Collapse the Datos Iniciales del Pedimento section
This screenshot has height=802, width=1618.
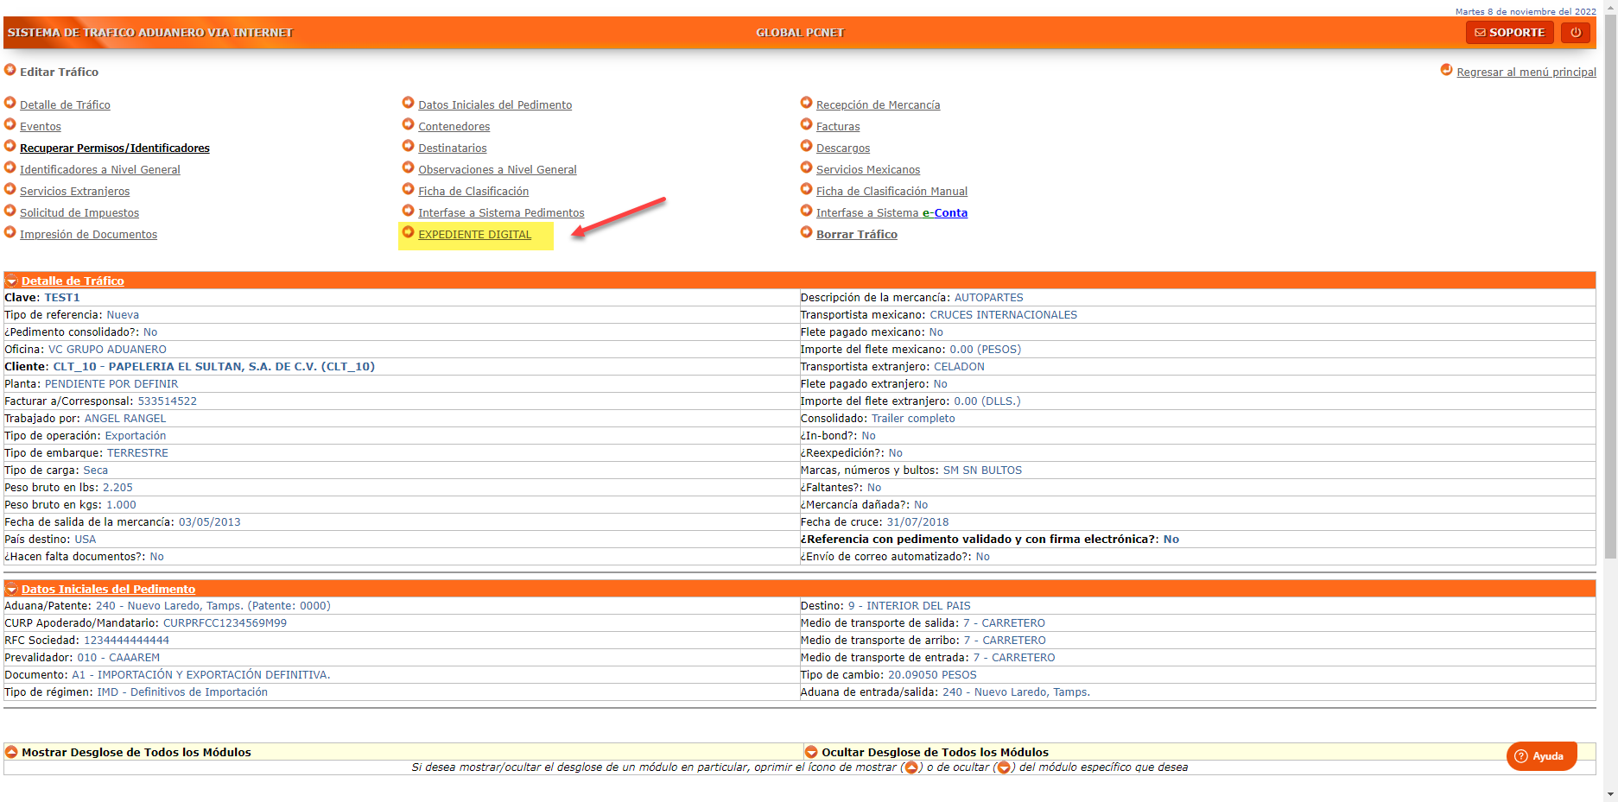(x=10, y=589)
